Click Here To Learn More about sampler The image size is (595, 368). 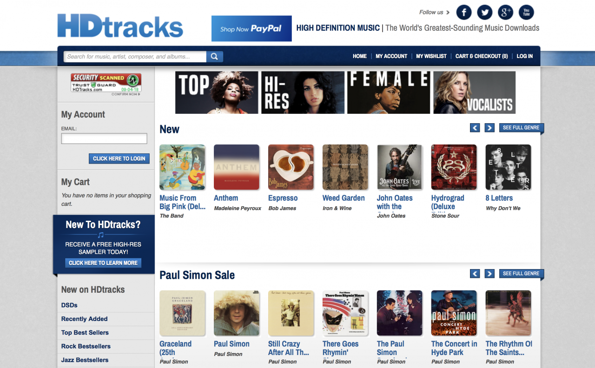[x=103, y=263]
